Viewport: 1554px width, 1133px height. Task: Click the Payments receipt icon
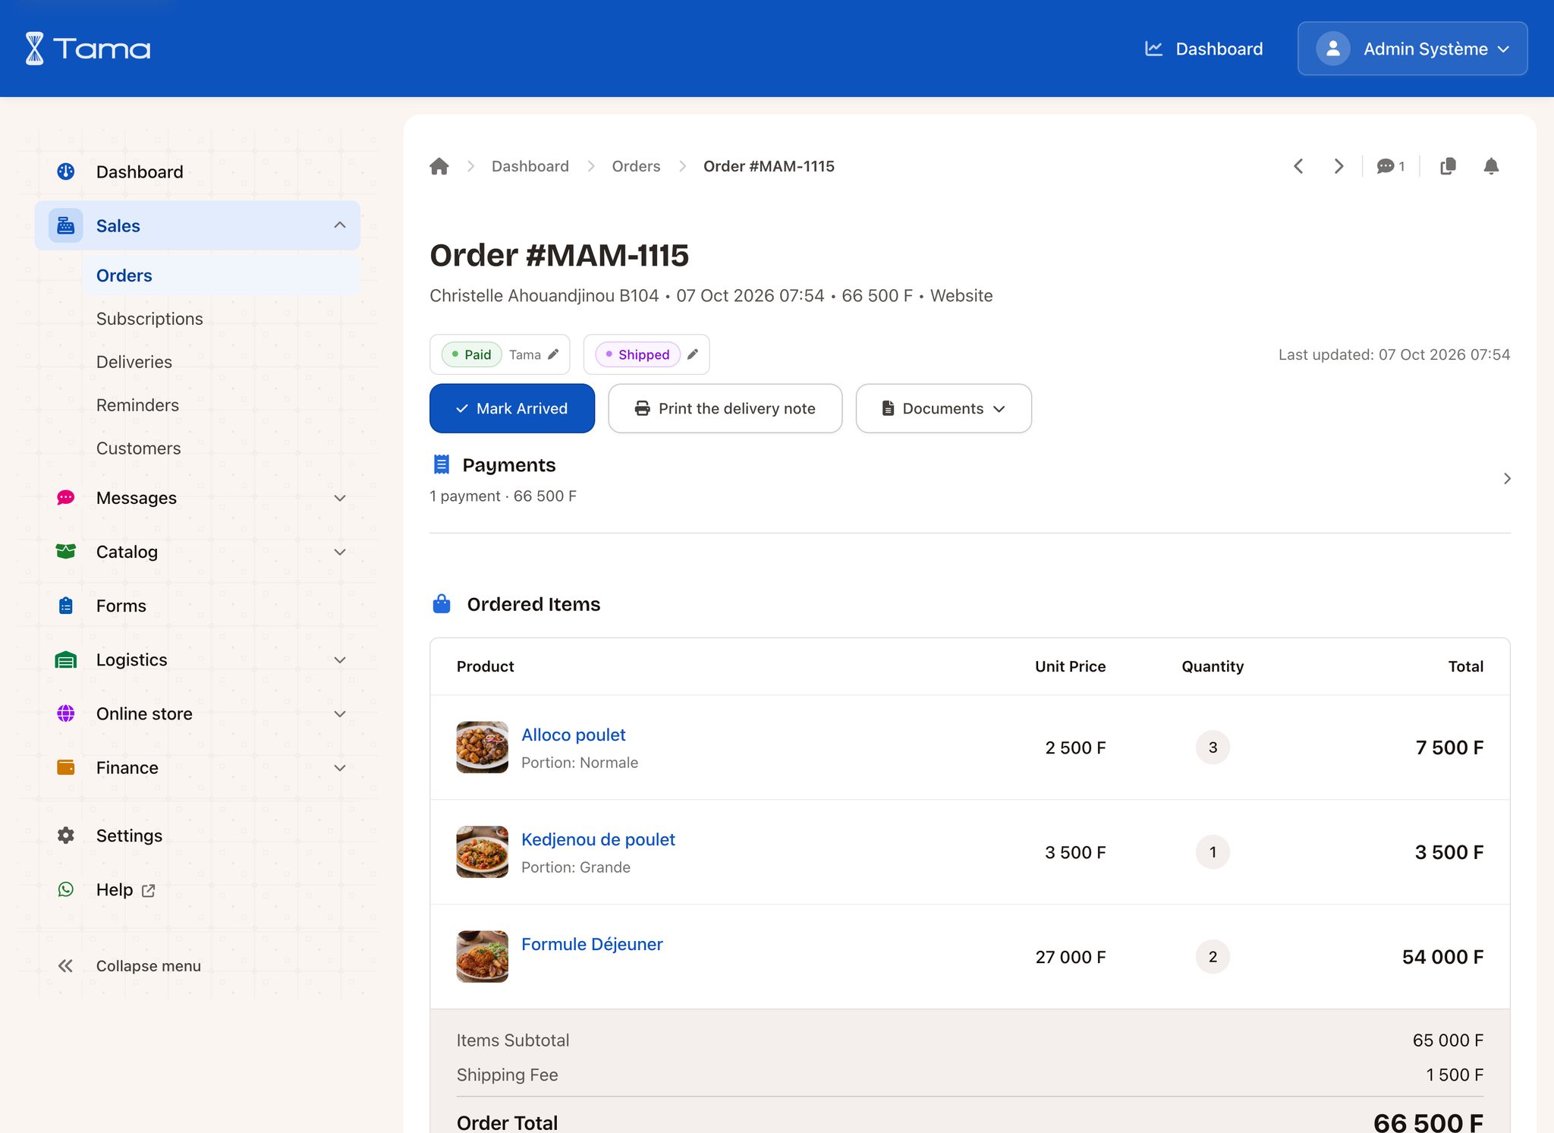tap(442, 464)
